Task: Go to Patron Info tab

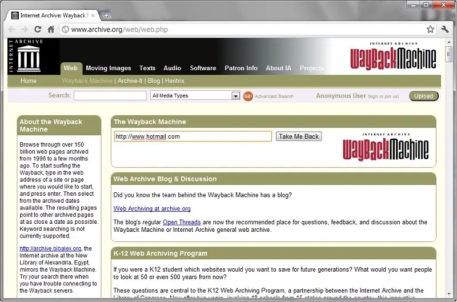Action: (x=241, y=68)
